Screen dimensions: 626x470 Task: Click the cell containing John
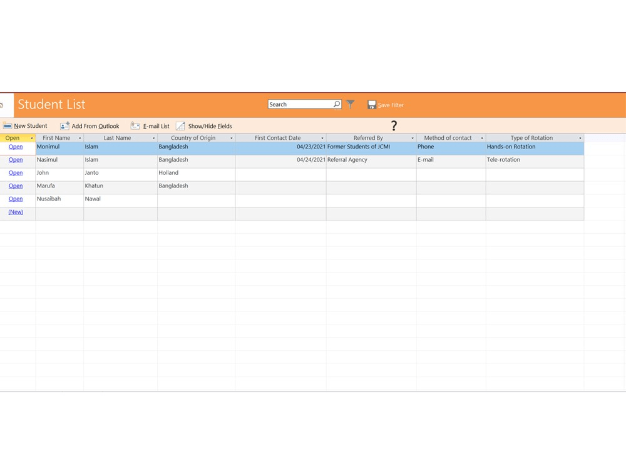pyautogui.click(x=59, y=175)
